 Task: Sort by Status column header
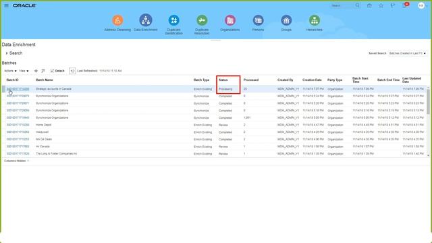223,80
